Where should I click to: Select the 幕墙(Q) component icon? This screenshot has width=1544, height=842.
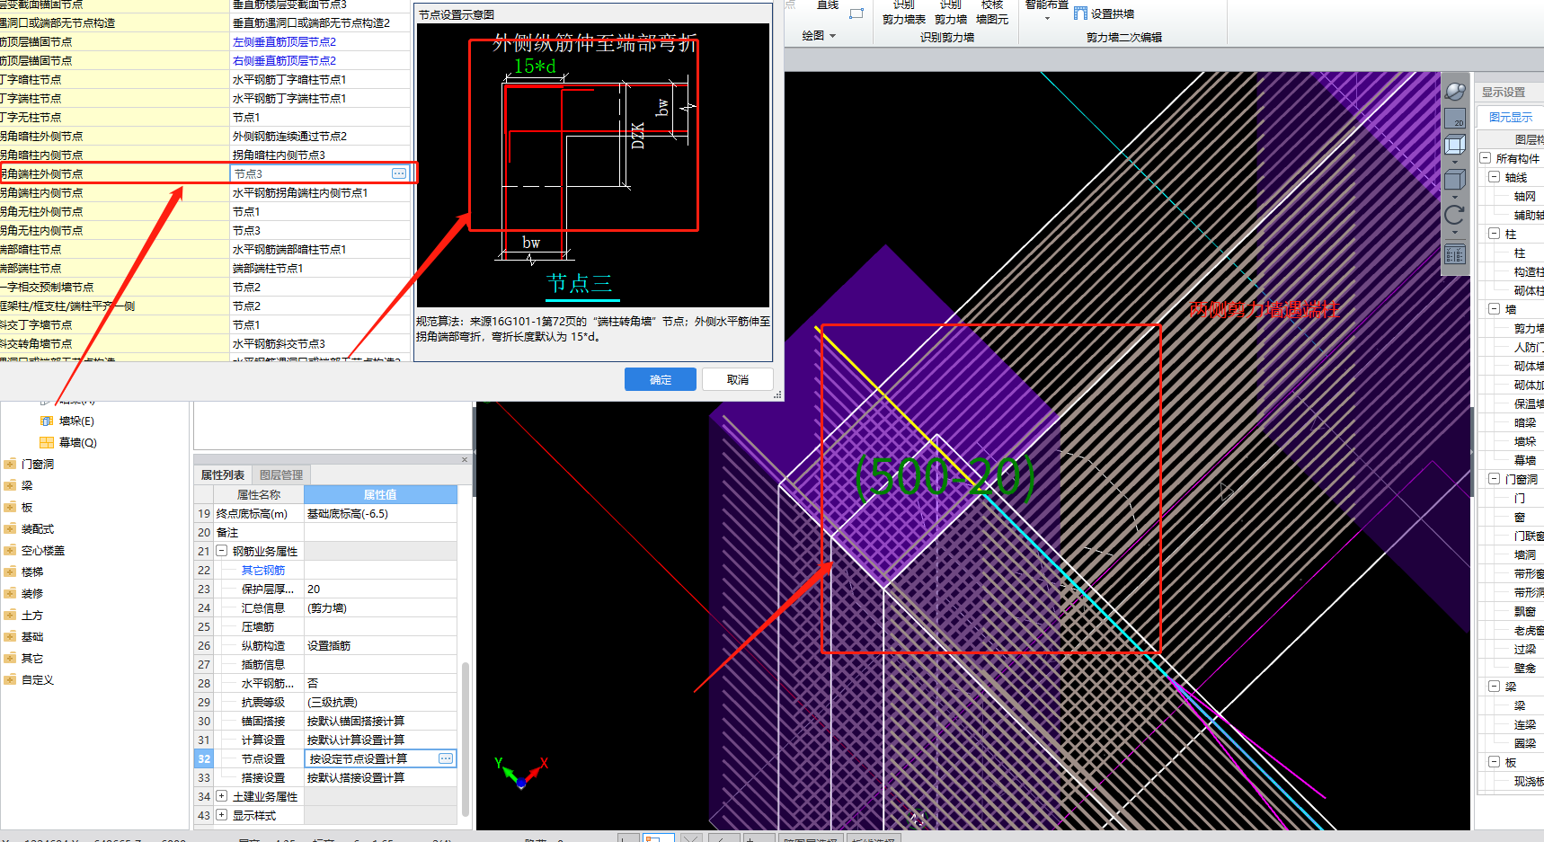pos(47,442)
